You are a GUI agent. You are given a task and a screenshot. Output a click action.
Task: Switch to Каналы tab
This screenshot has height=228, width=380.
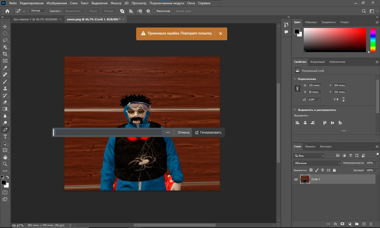[310, 147]
